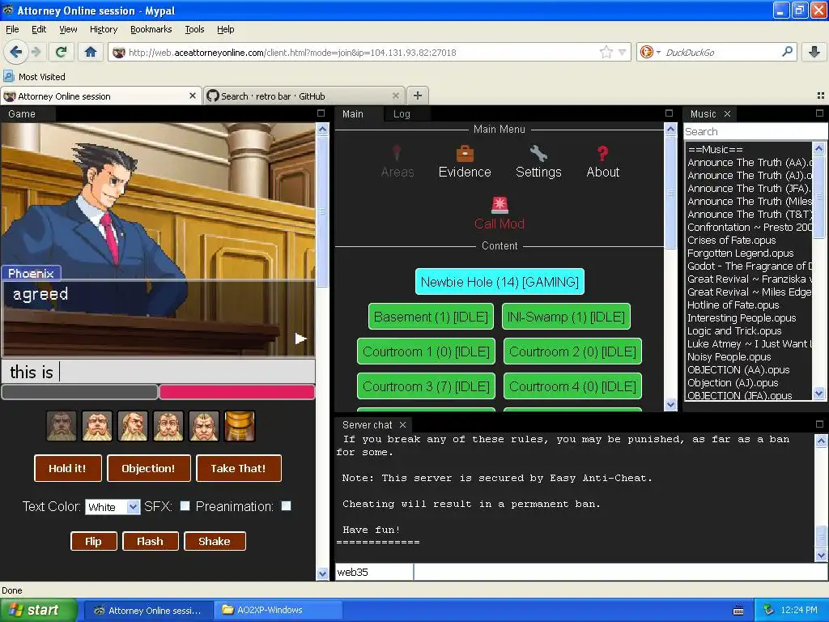This screenshot has width=829, height=622.
Task: Select the gavel emote icon
Action: click(240, 426)
